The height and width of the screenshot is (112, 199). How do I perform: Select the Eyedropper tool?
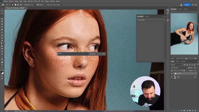click(x=2, y=27)
